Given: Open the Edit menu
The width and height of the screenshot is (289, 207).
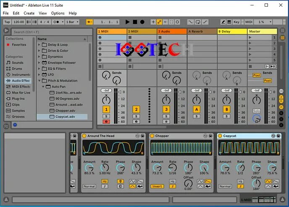Looking at the screenshot, I should [x=16, y=13].
